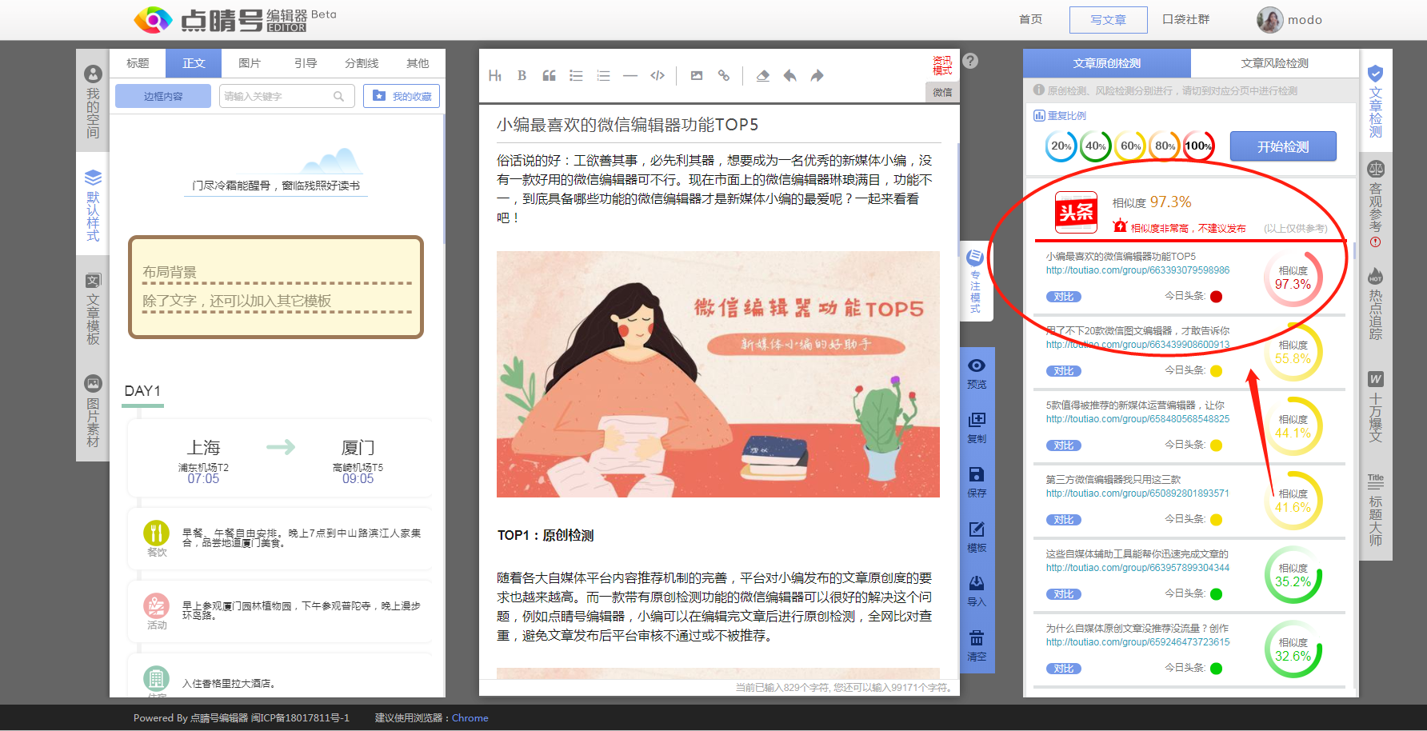
Task: Add a hyperlink with the chain icon
Action: coord(724,76)
